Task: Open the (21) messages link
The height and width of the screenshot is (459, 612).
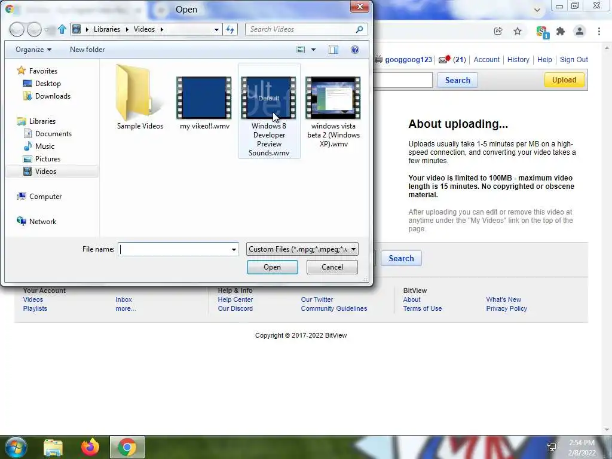Action: pyautogui.click(x=460, y=60)
